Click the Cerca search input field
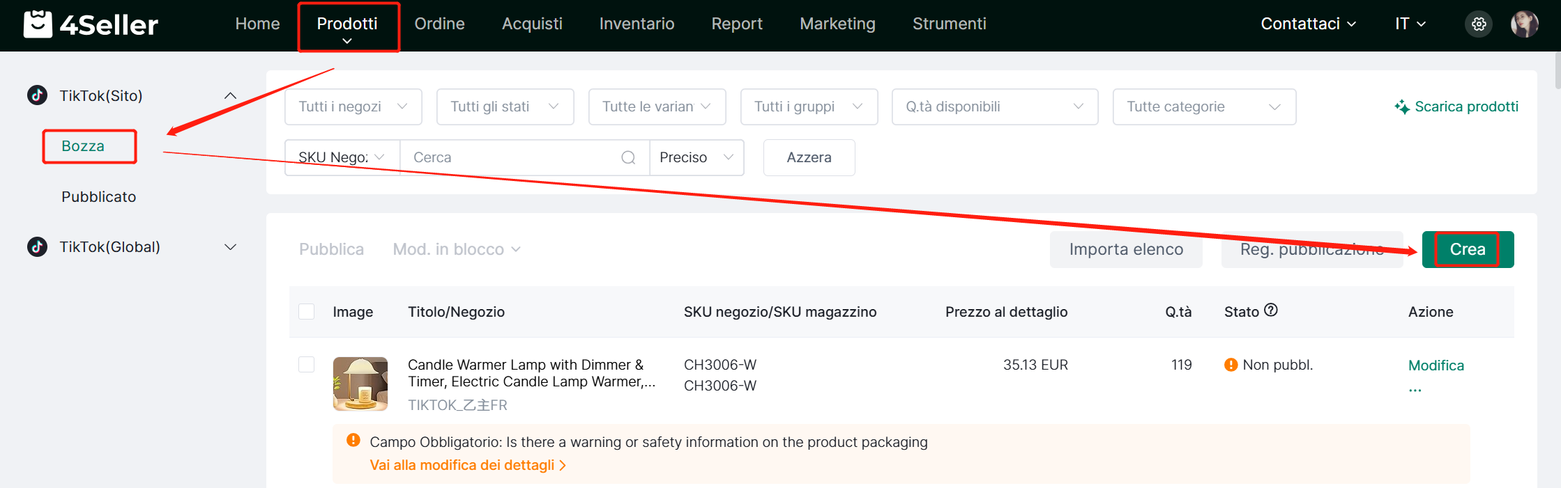This screenshot has width=1561, height=488. tap(512, 157)
